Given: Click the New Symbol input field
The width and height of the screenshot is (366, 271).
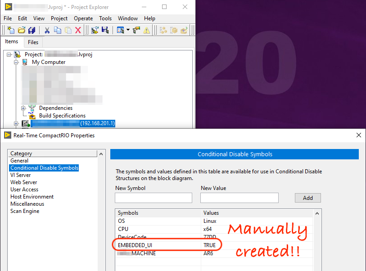Looking at the screenshot, I should (154, 198).
